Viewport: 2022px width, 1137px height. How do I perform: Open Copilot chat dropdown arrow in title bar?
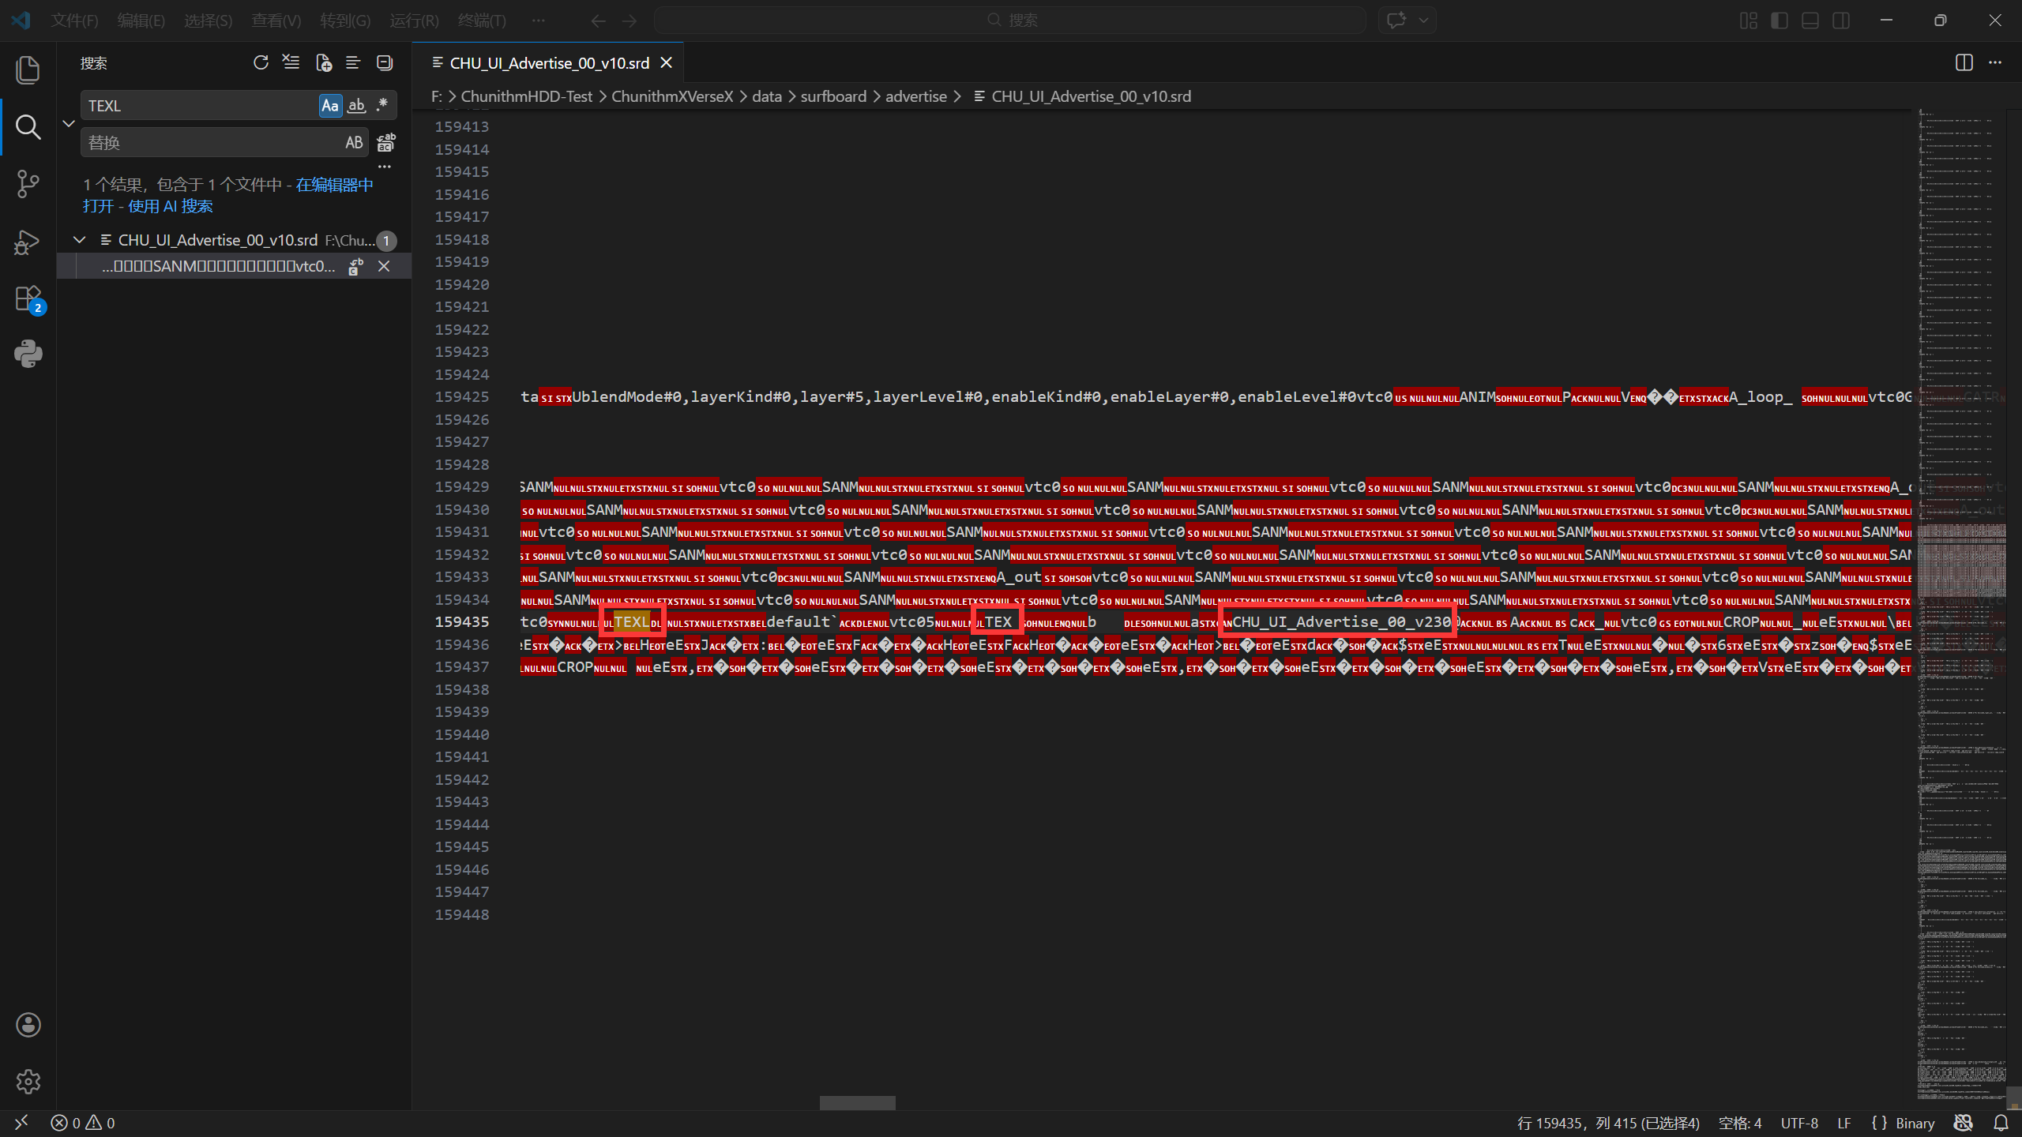tap(1423, 21)
